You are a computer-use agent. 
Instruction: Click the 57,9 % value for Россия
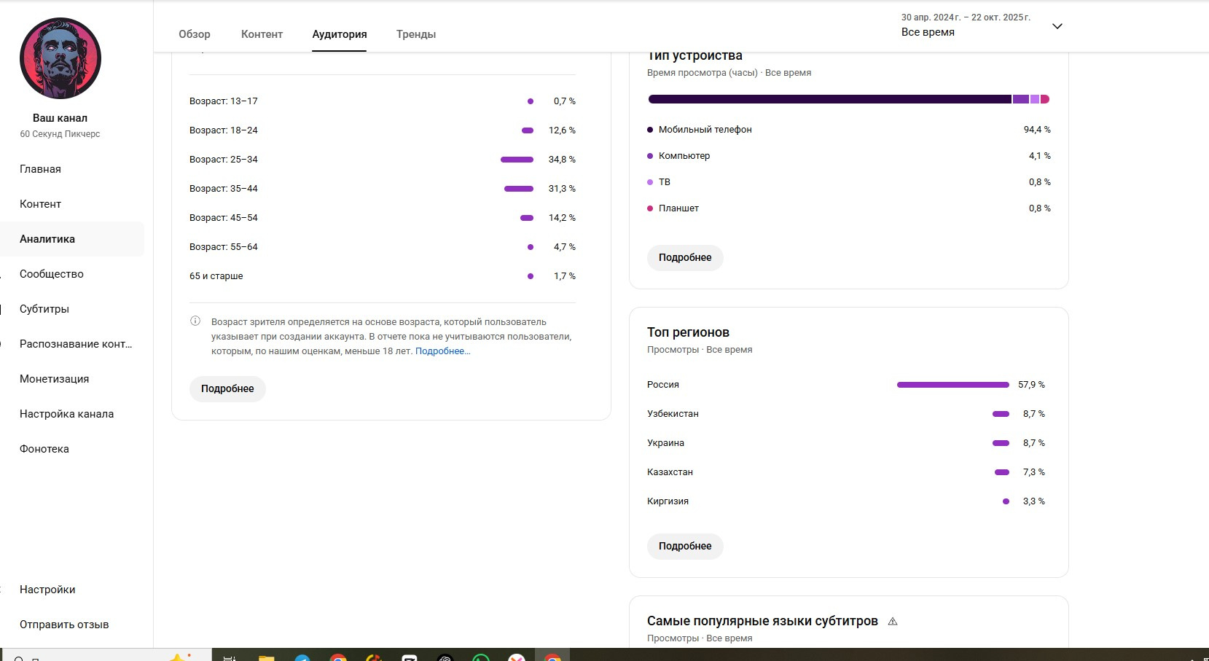(x=1031, y=385)
